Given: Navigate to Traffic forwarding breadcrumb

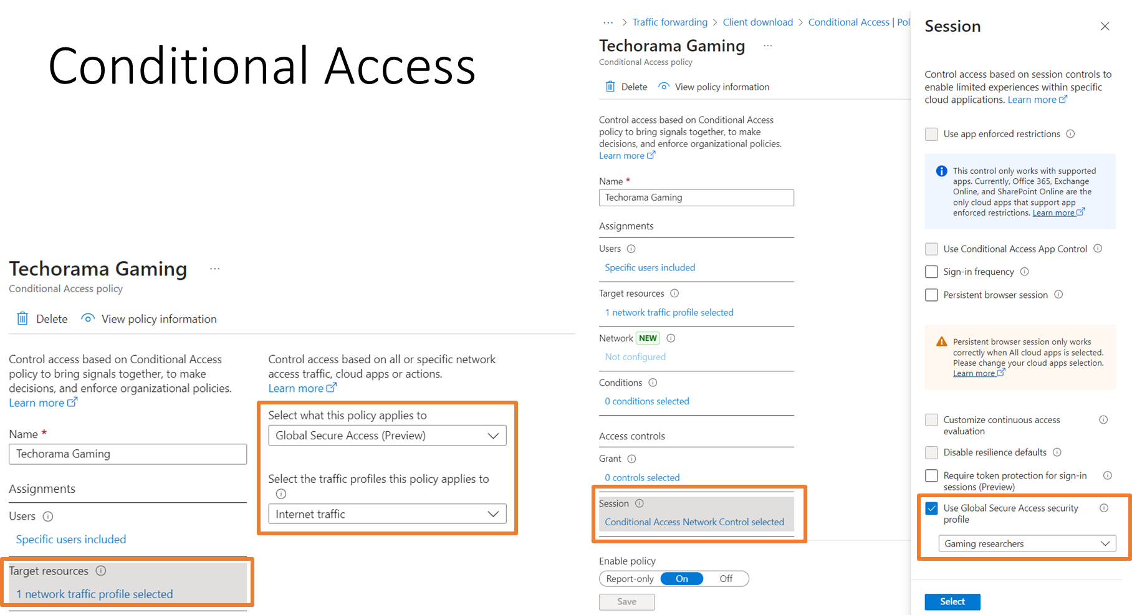Looking at the screenshot, I should [669, 22].
